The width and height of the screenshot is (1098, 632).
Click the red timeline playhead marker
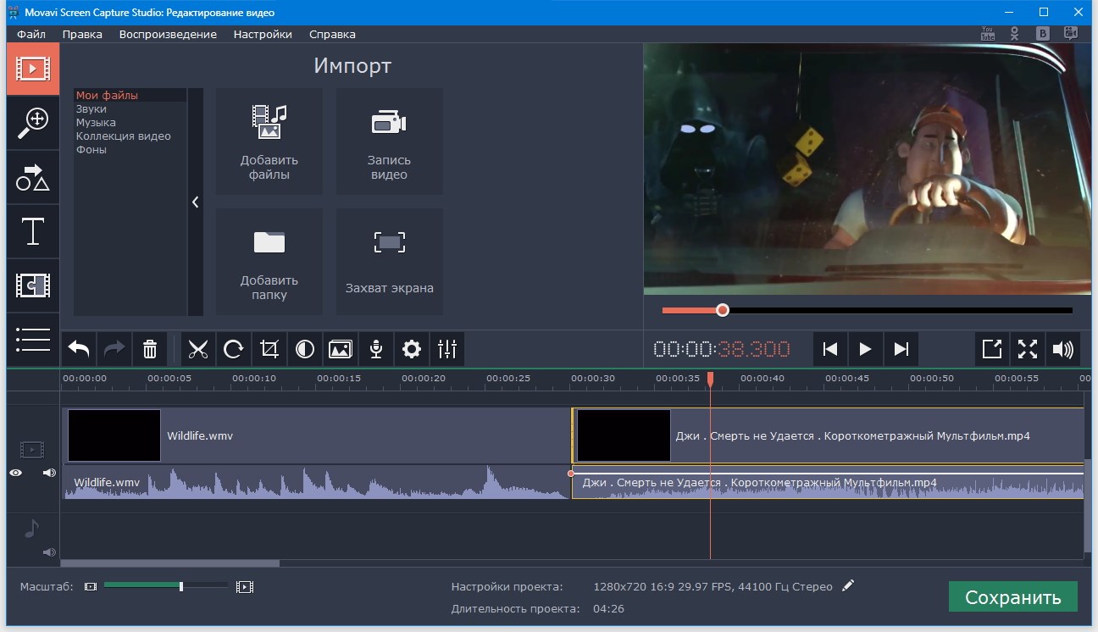[710, 380]
